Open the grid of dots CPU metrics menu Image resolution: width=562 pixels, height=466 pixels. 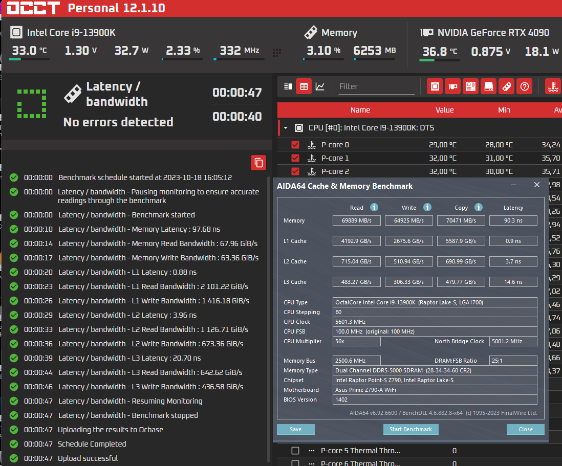[x=277, y=53]
